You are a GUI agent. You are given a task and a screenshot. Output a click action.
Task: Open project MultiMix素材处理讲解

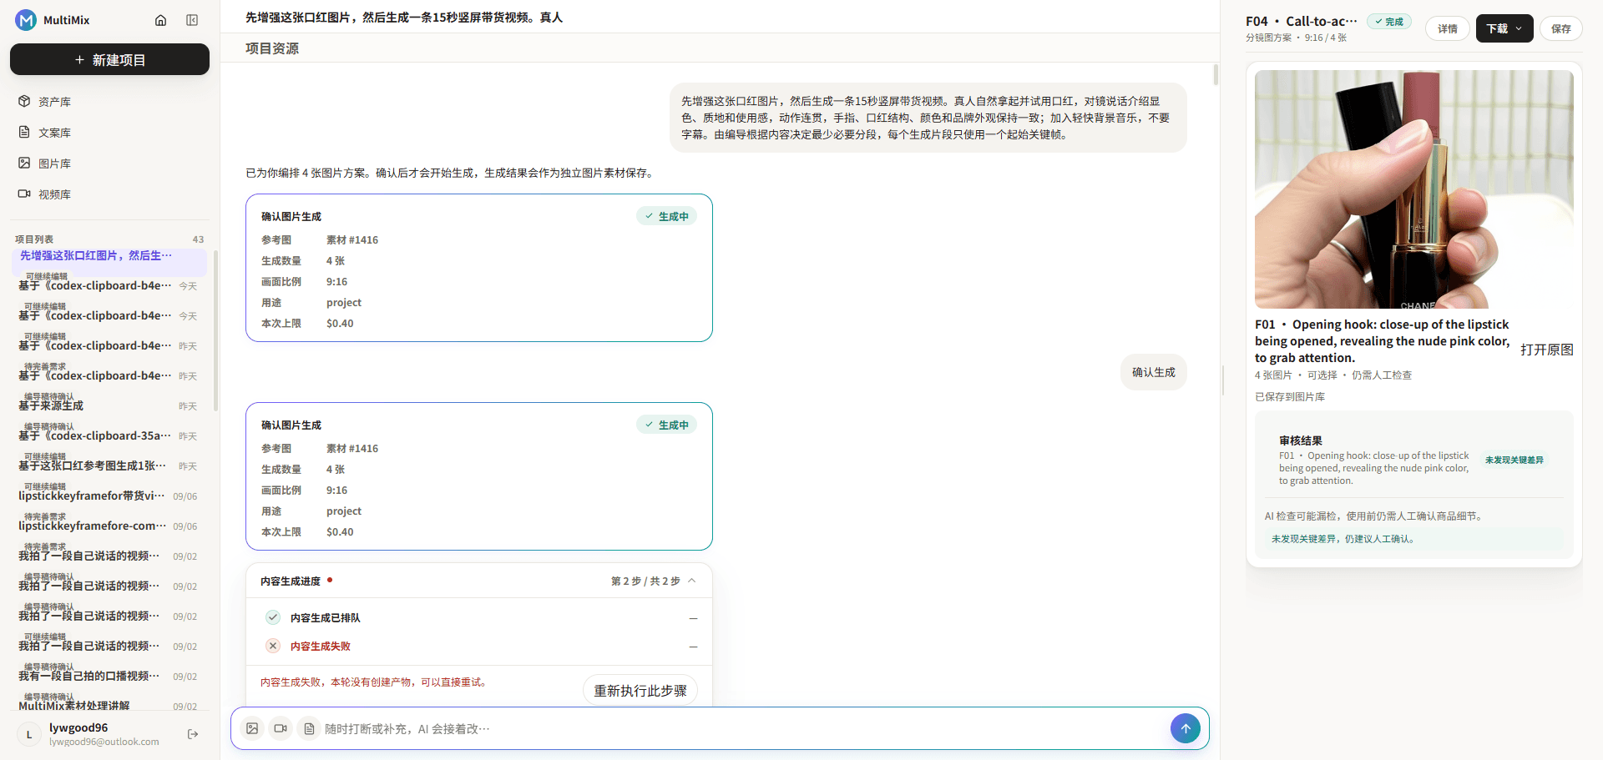109,704
